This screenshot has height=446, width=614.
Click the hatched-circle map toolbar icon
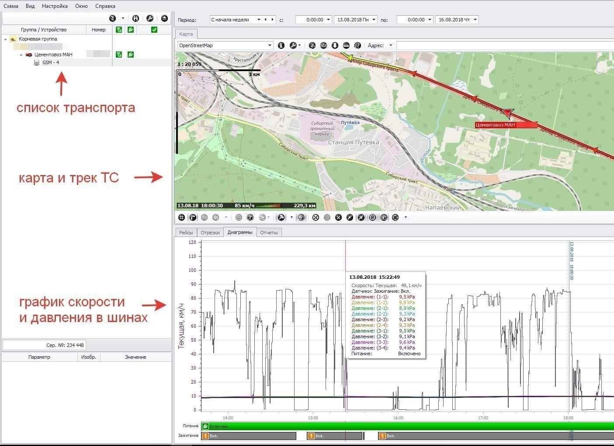point(312,45)
